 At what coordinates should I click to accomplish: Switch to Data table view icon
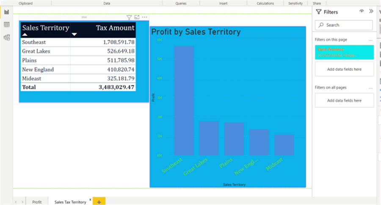[x=6, y=25]
